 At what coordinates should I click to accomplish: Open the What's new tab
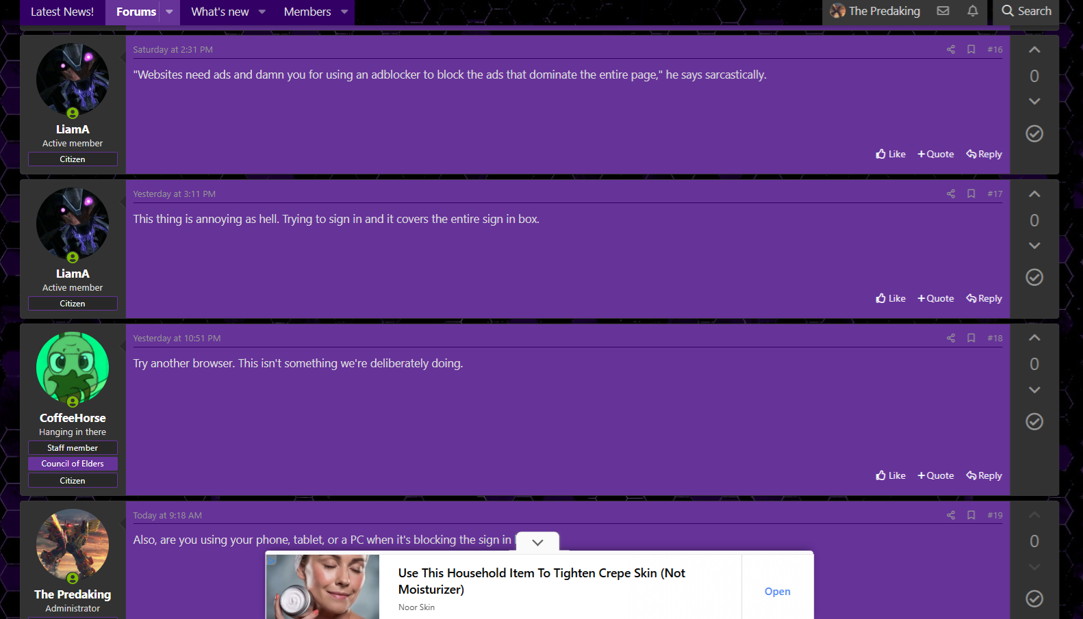coord(220,12)
